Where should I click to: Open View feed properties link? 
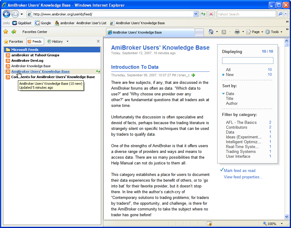(243, 177)
